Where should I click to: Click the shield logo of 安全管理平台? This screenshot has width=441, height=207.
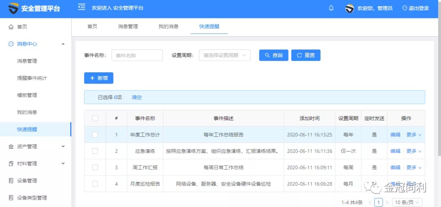(13, 8)
